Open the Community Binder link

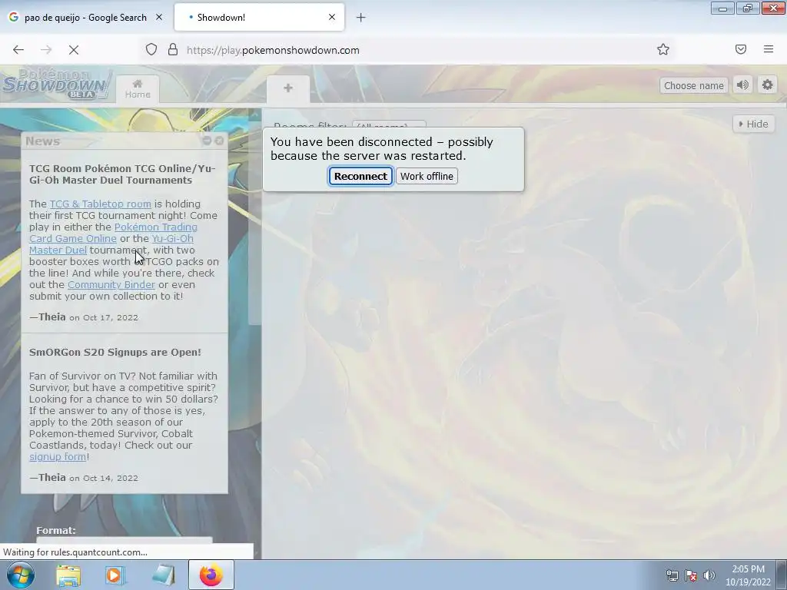coord(111,284)
